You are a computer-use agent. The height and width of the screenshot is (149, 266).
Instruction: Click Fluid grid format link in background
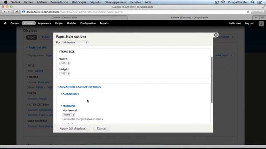coord(44,82)
